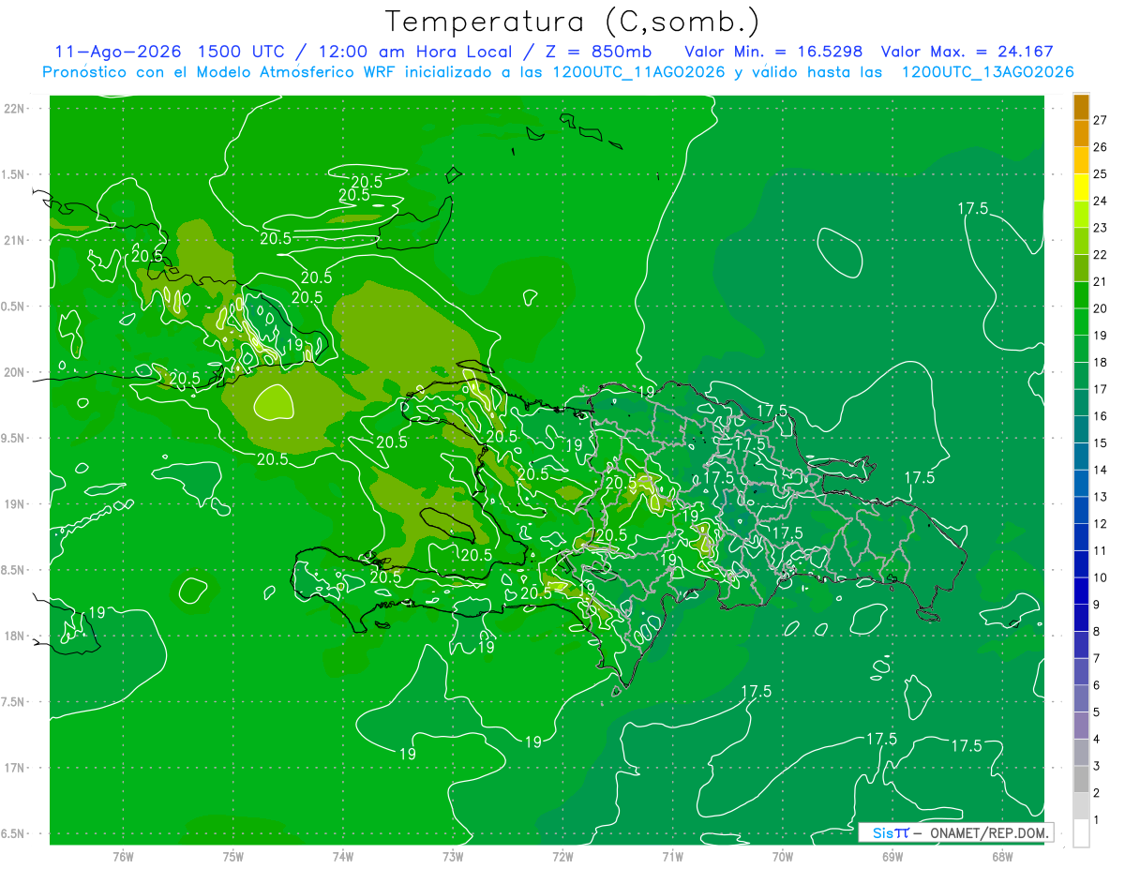Click the "72W" longitude label
Screen dimensions: 1125x869
tap(562, 856)
